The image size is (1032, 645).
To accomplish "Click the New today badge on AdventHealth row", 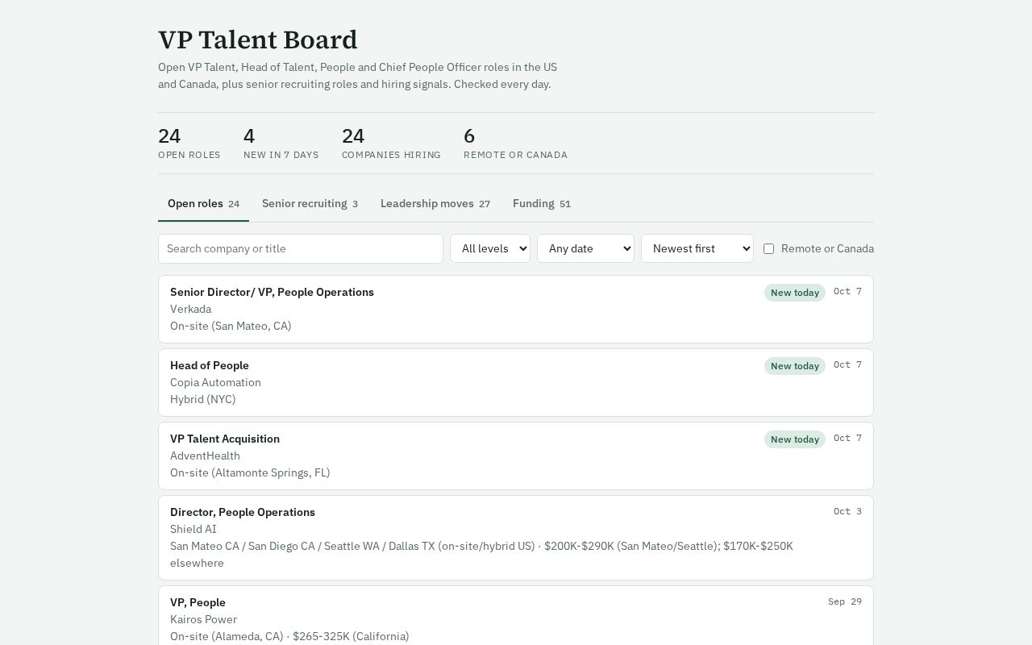I will click(x=795, y=439).
